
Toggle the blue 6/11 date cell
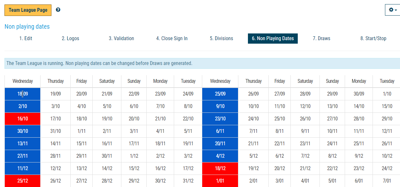click(220, 131)
